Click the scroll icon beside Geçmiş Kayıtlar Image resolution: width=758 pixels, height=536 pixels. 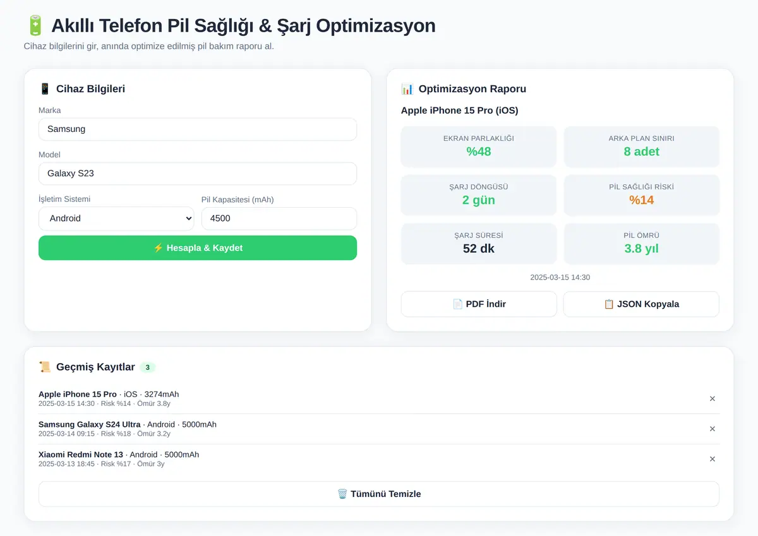pos(44,367)
